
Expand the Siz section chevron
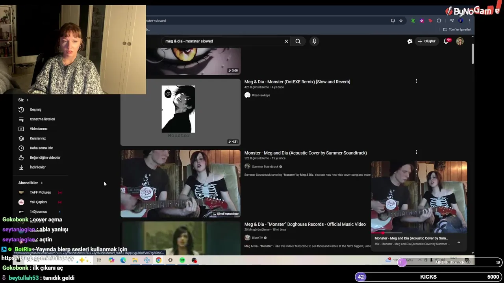pos(27,100)
